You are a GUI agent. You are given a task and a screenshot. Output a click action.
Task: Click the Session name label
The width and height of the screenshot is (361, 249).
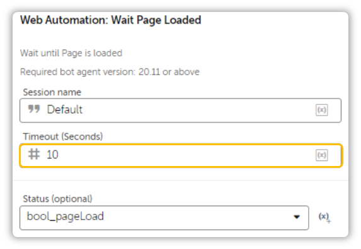click(x=52, y=92)
